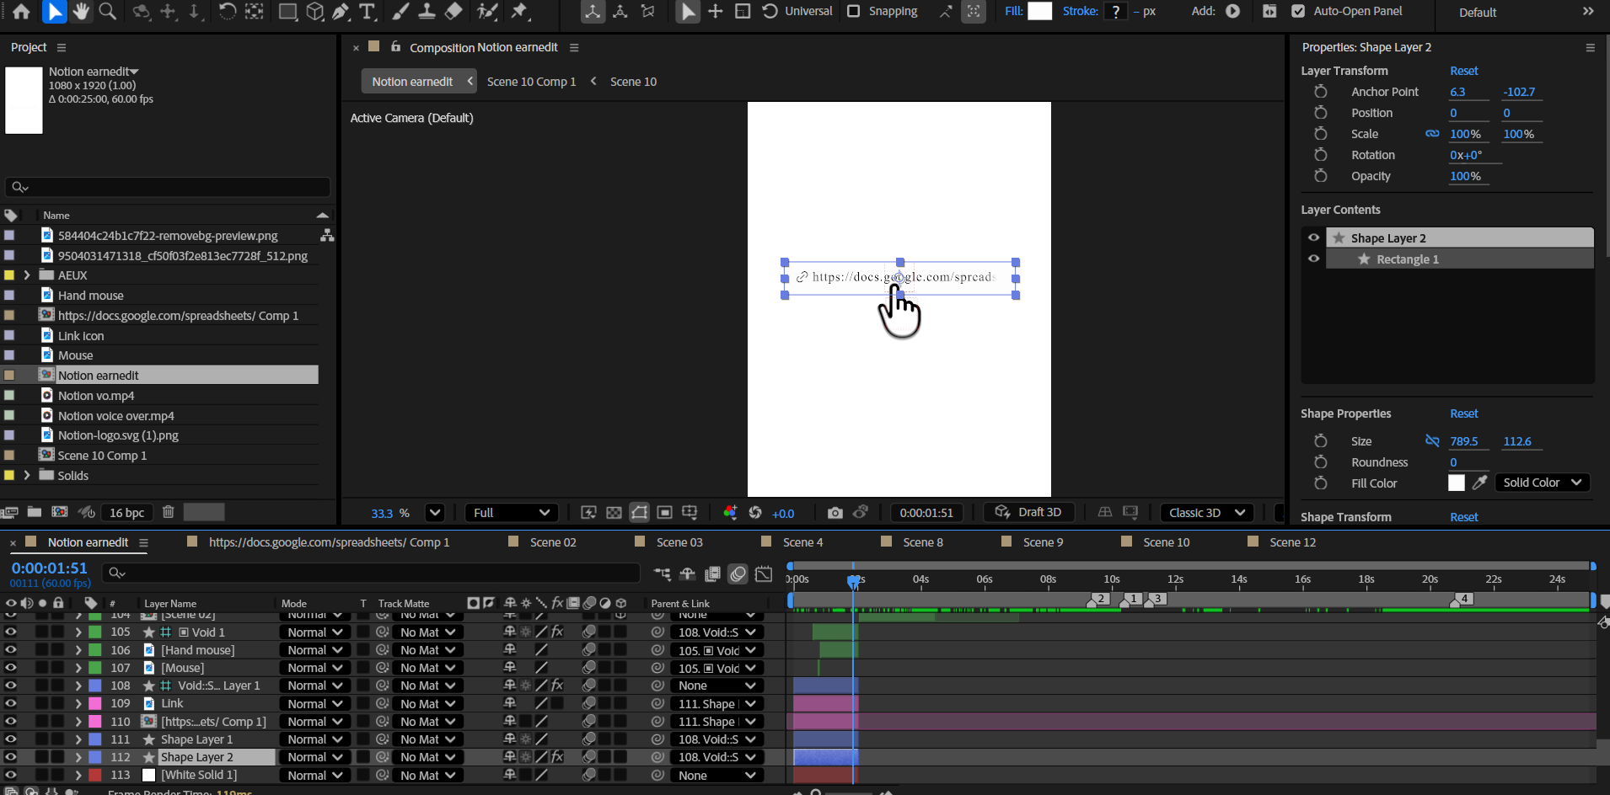
Task: Reset the Layer Transform properties
Action: point(1463,71)
